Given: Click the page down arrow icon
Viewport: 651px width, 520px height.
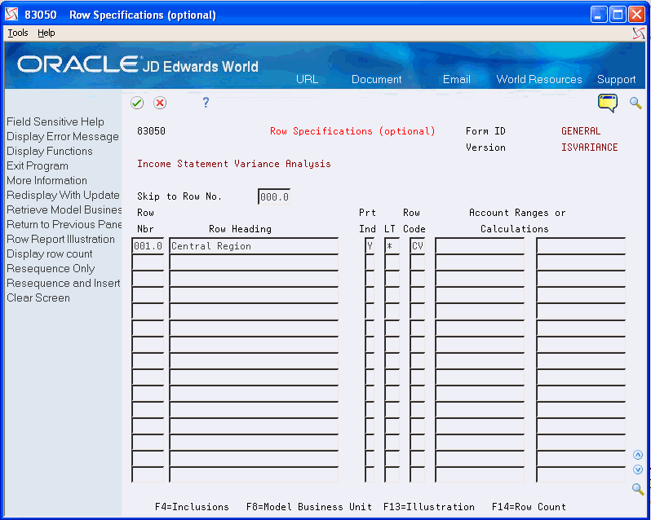Looking at the screenshot, I should pyautogui.click(x=638, y=469).
